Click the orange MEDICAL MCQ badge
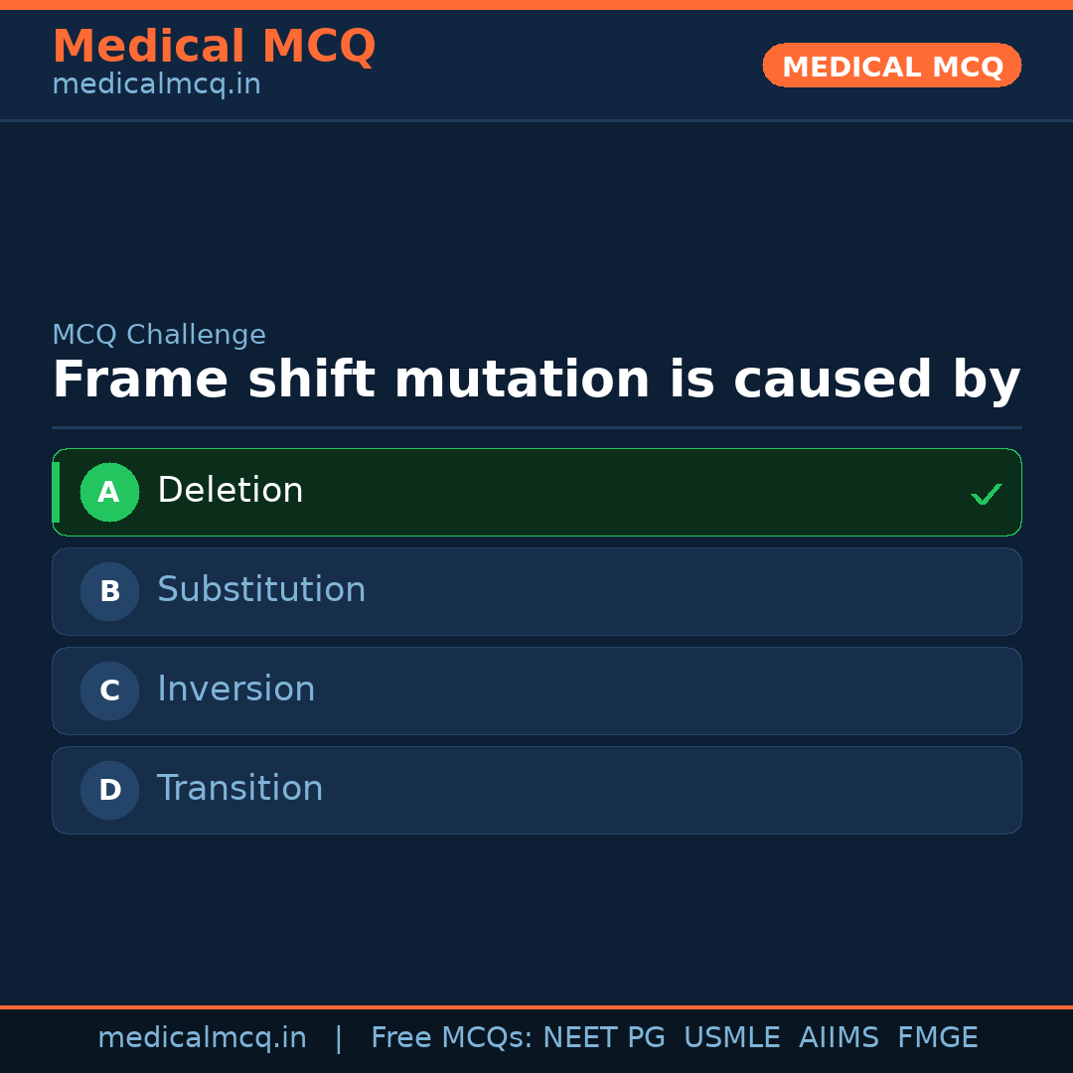1073x1073 pixels. (x=892, y=66)
